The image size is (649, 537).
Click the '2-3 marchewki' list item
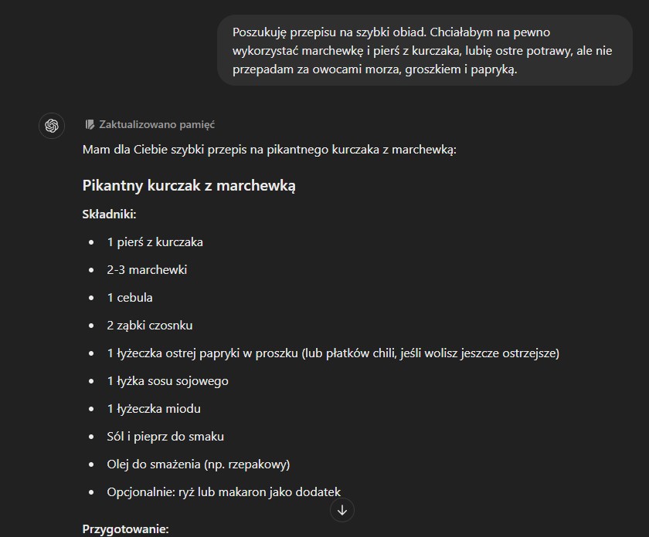(147, 269)
